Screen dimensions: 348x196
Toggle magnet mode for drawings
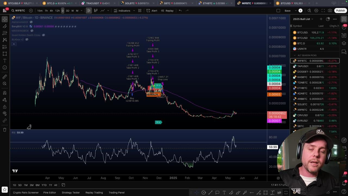pos(5,93)
